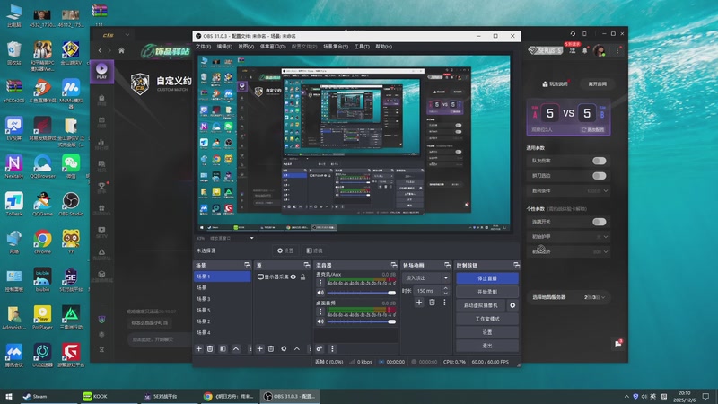Click 设置 button in Controls panel
Screen dimensions: 718x404
(487, 332)
